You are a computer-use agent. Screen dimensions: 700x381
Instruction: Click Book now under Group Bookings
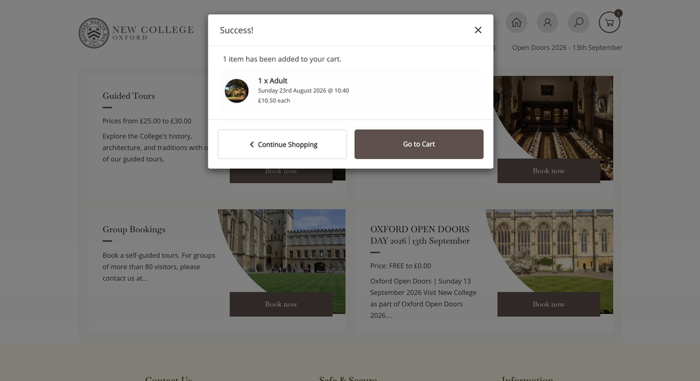[x=281, y=305]
